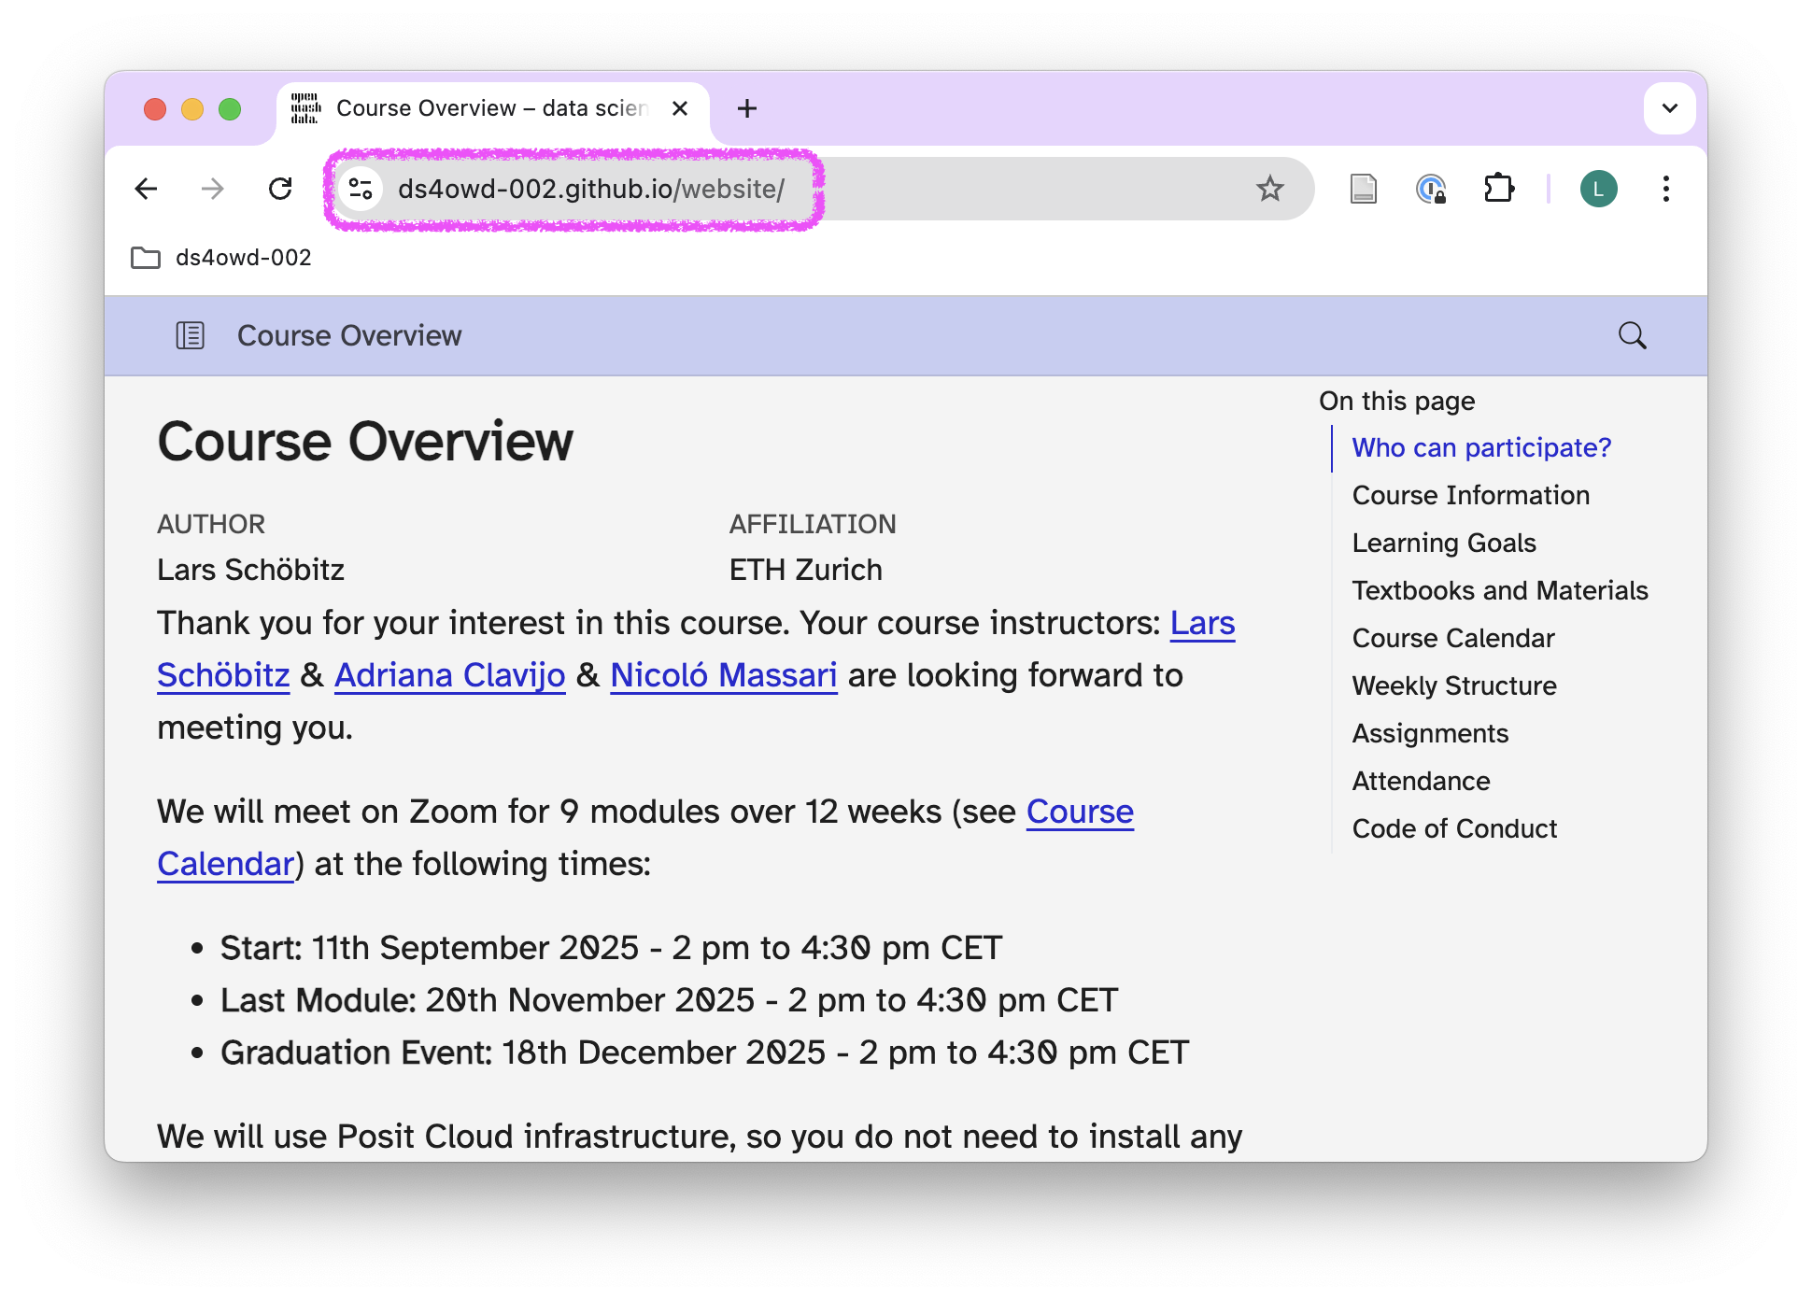Open a new tab with plus button
This screenshot has width=1812, height=1300.
(x=746, y=108)
